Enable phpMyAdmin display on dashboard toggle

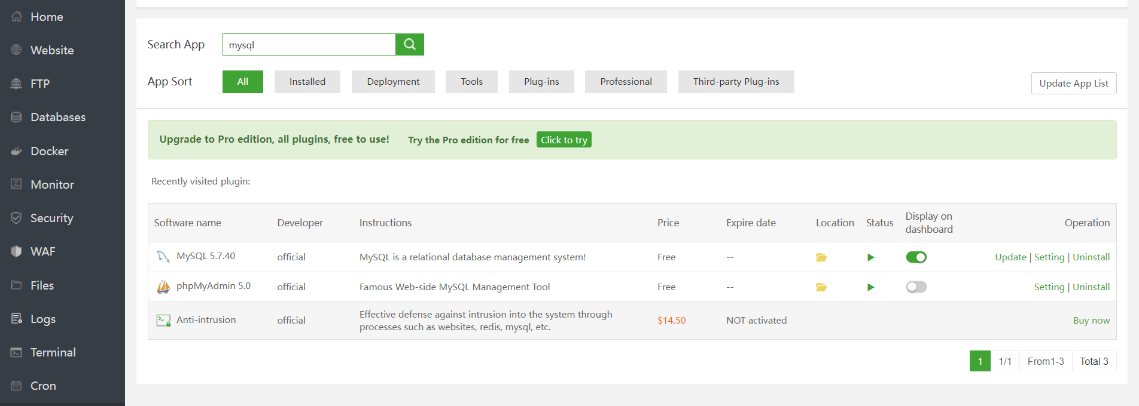(x=916, y=287)
